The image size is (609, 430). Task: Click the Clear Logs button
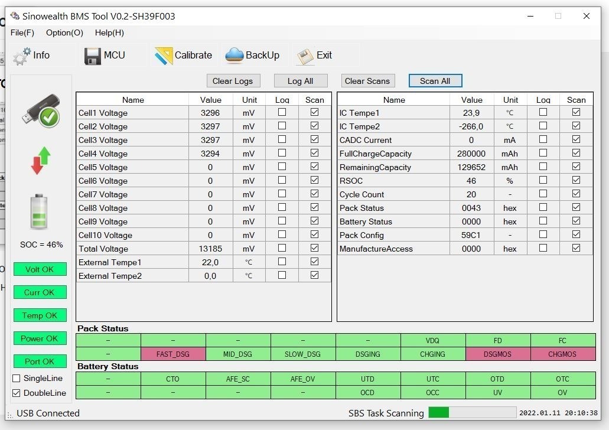tap(233, 81)
